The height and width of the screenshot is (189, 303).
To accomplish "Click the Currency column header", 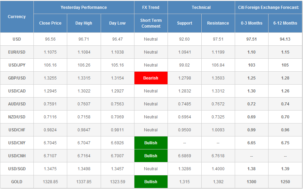I will [x=17, y=17].
